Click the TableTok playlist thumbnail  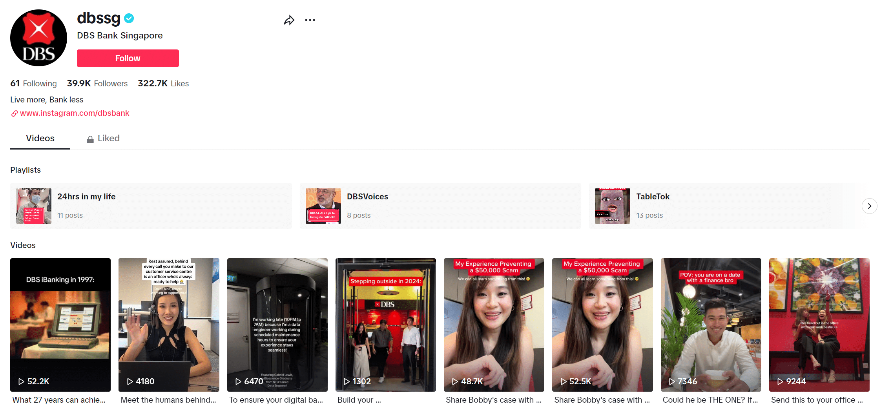613,206
